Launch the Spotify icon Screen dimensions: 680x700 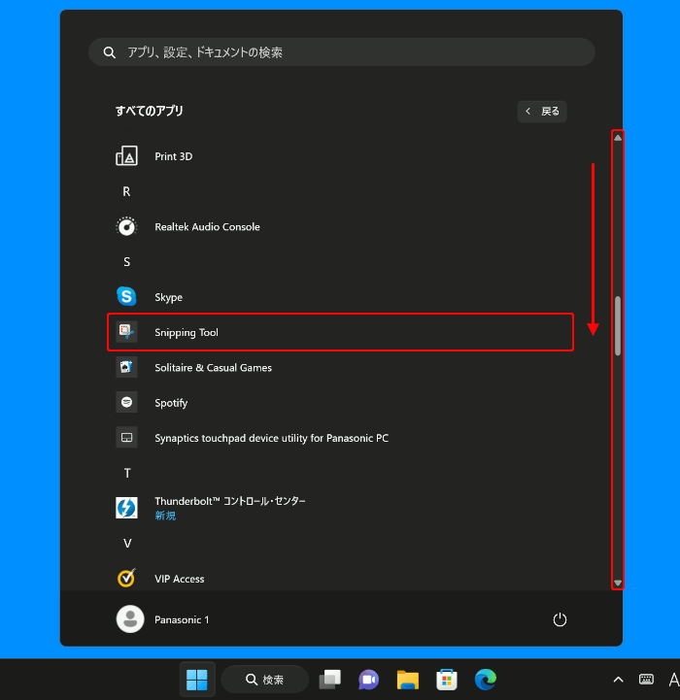coord(126,402)
